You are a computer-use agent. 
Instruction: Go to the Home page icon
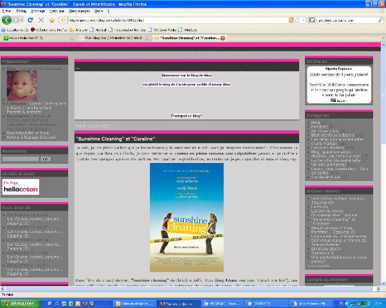coord(51,20)
